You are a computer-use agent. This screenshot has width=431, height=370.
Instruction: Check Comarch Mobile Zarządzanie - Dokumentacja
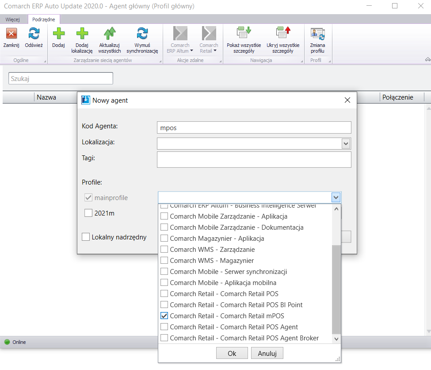pyautogui.click(x=164, y=227)
